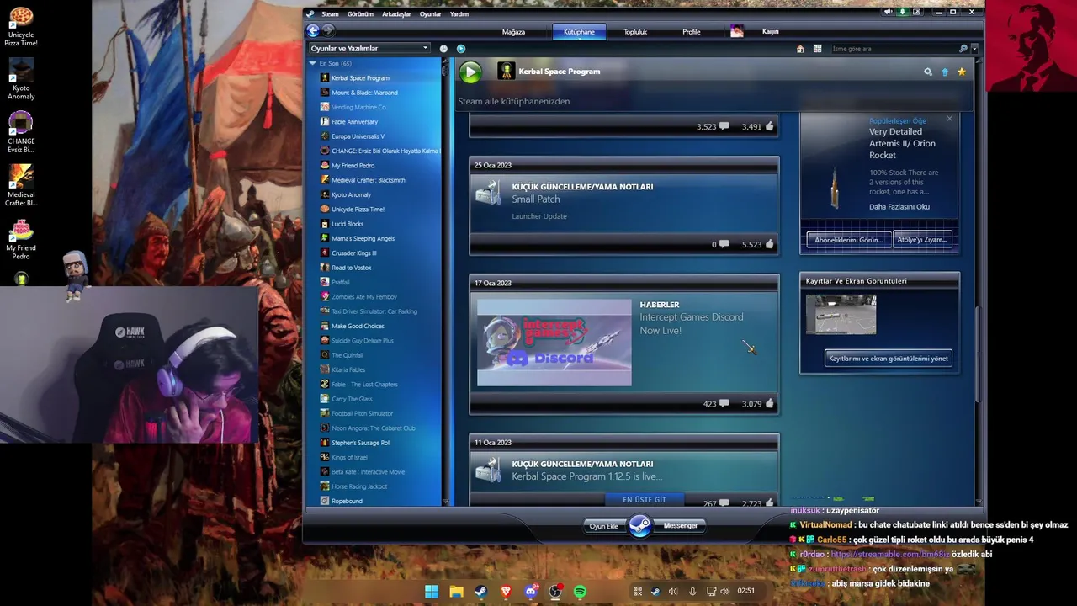Image resolution: width=1077 pixels, height=606 pixels.
Task: Open the Oyunlar menu
Action: 430,14
